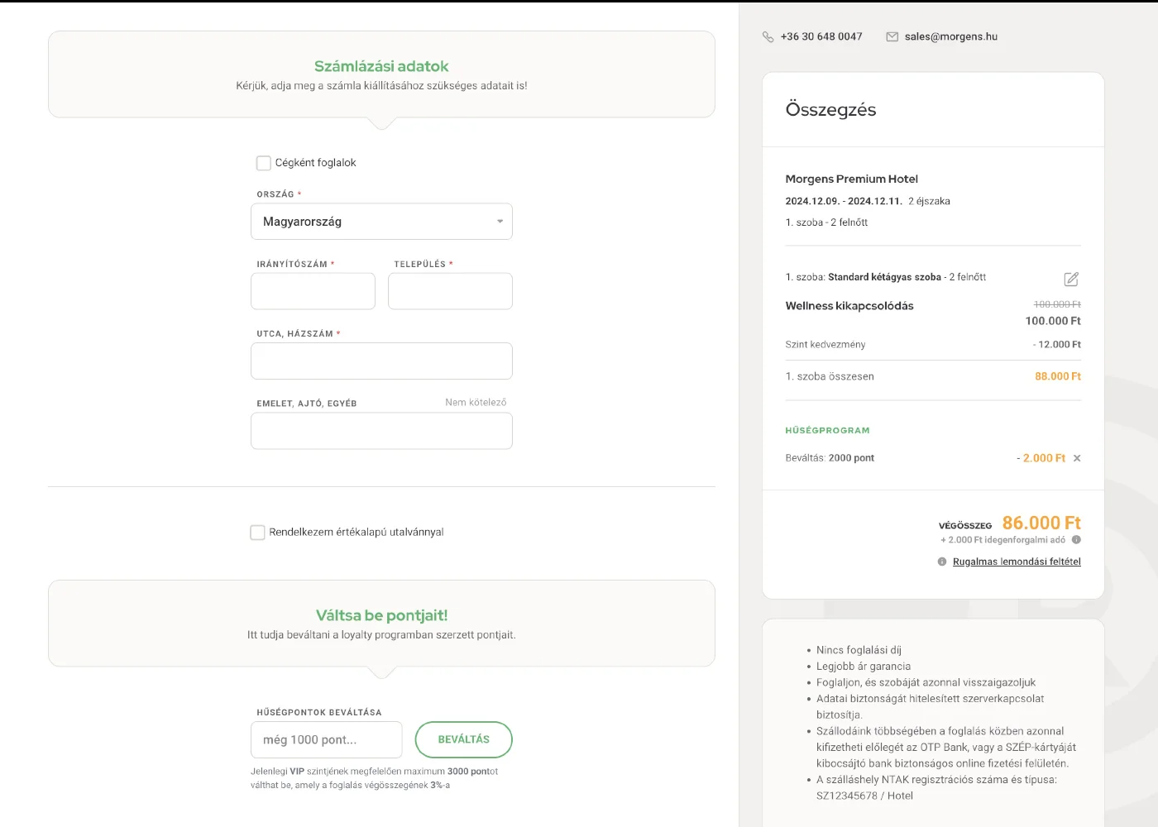
Task: Select the Számlázási adatok heading
Action: point(381,66)
